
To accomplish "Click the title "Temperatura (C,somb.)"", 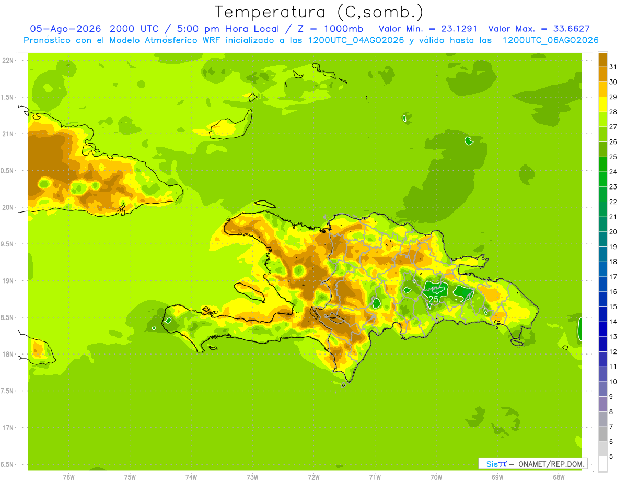I will (x=319, y=12).
